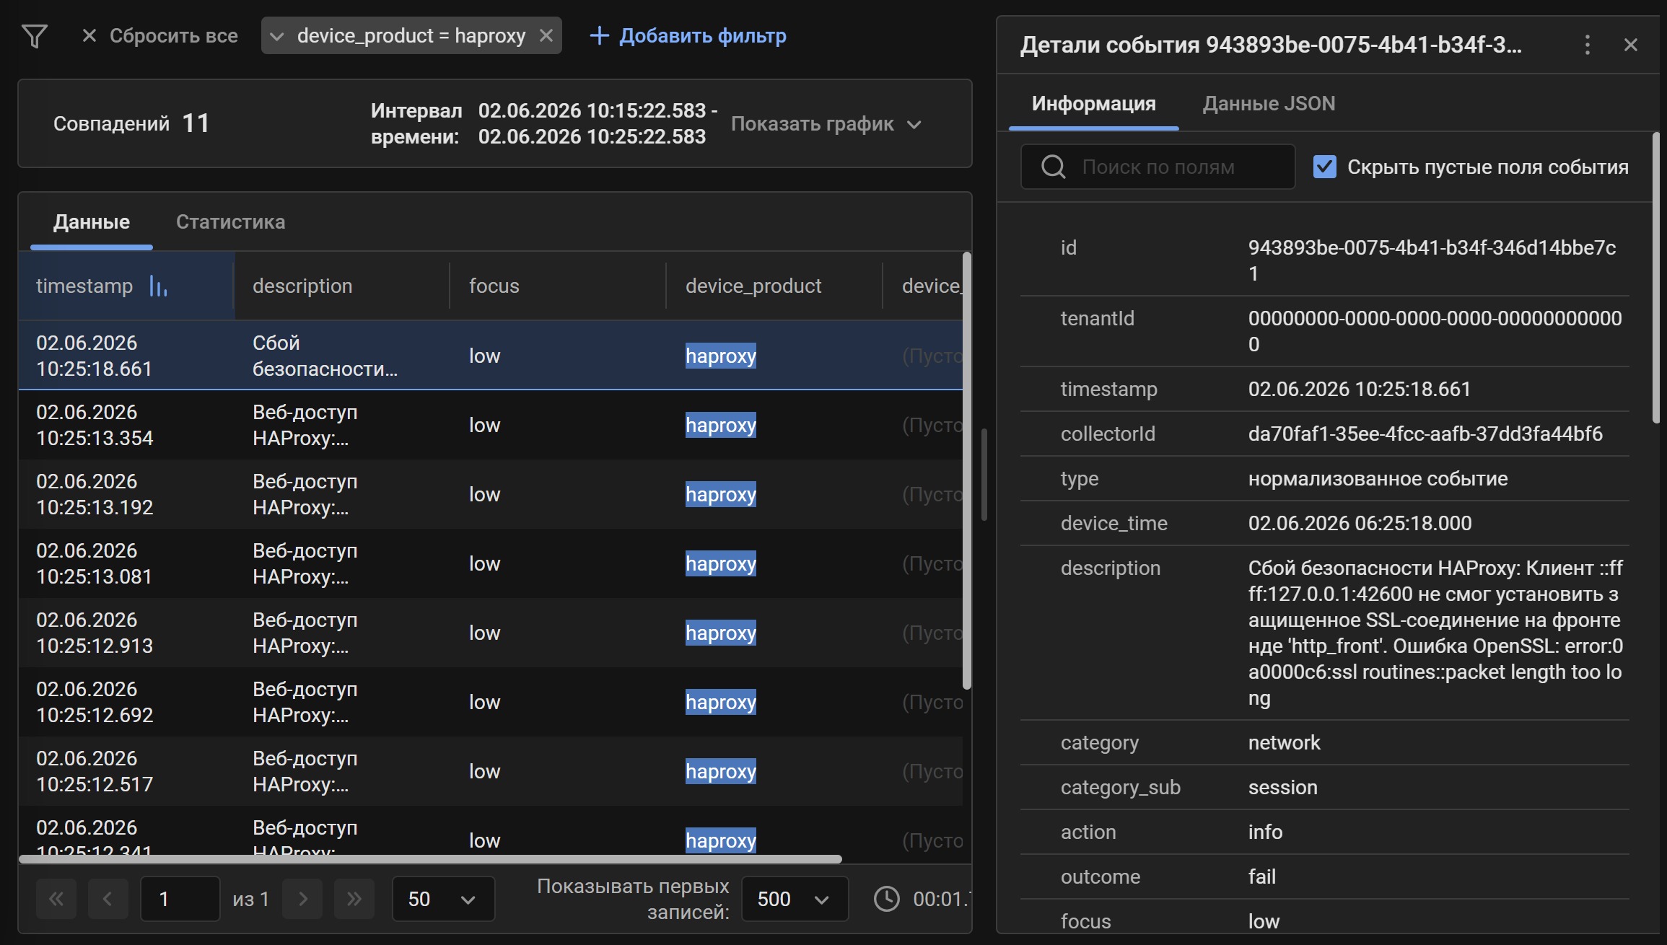The width and height of the screenshot is (1667, 945).
Task: Open the 500 first records dropdown
Action: point(795,899)
